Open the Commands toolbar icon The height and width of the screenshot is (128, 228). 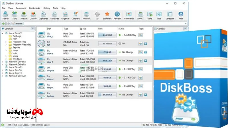(129, 16)
